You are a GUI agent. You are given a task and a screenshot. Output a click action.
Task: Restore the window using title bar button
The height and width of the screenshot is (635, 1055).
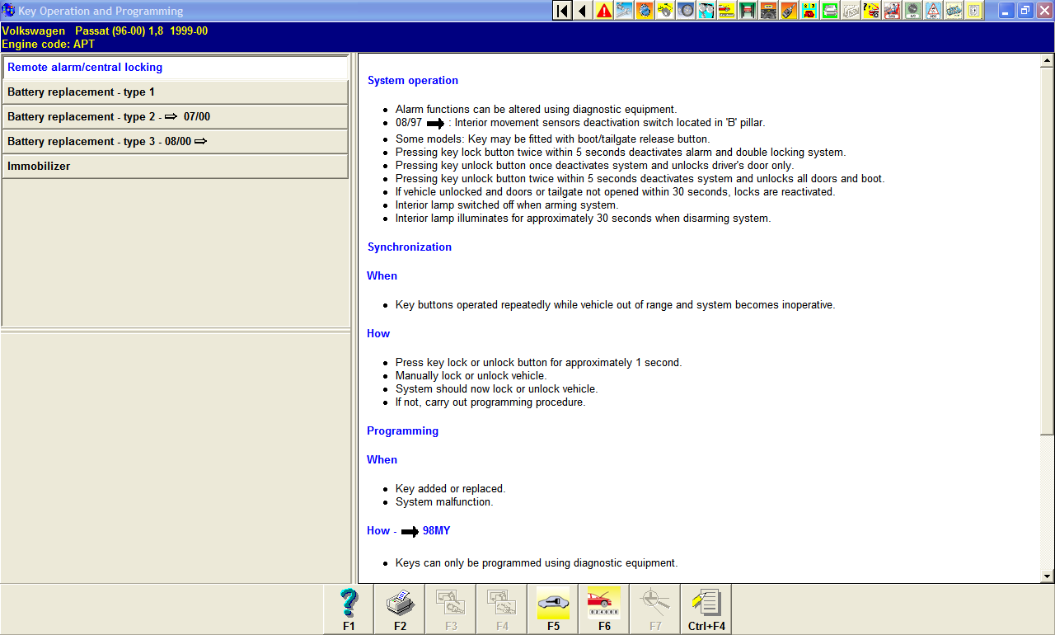1025,11
